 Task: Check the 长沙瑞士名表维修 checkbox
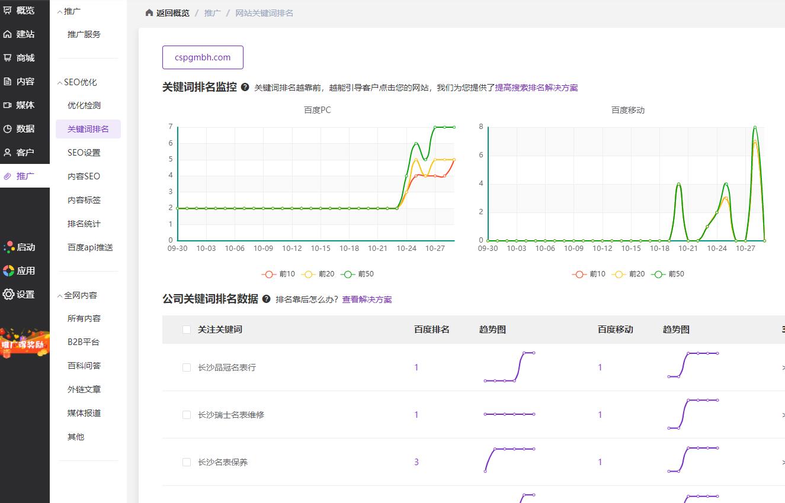(x=185, y=414)
